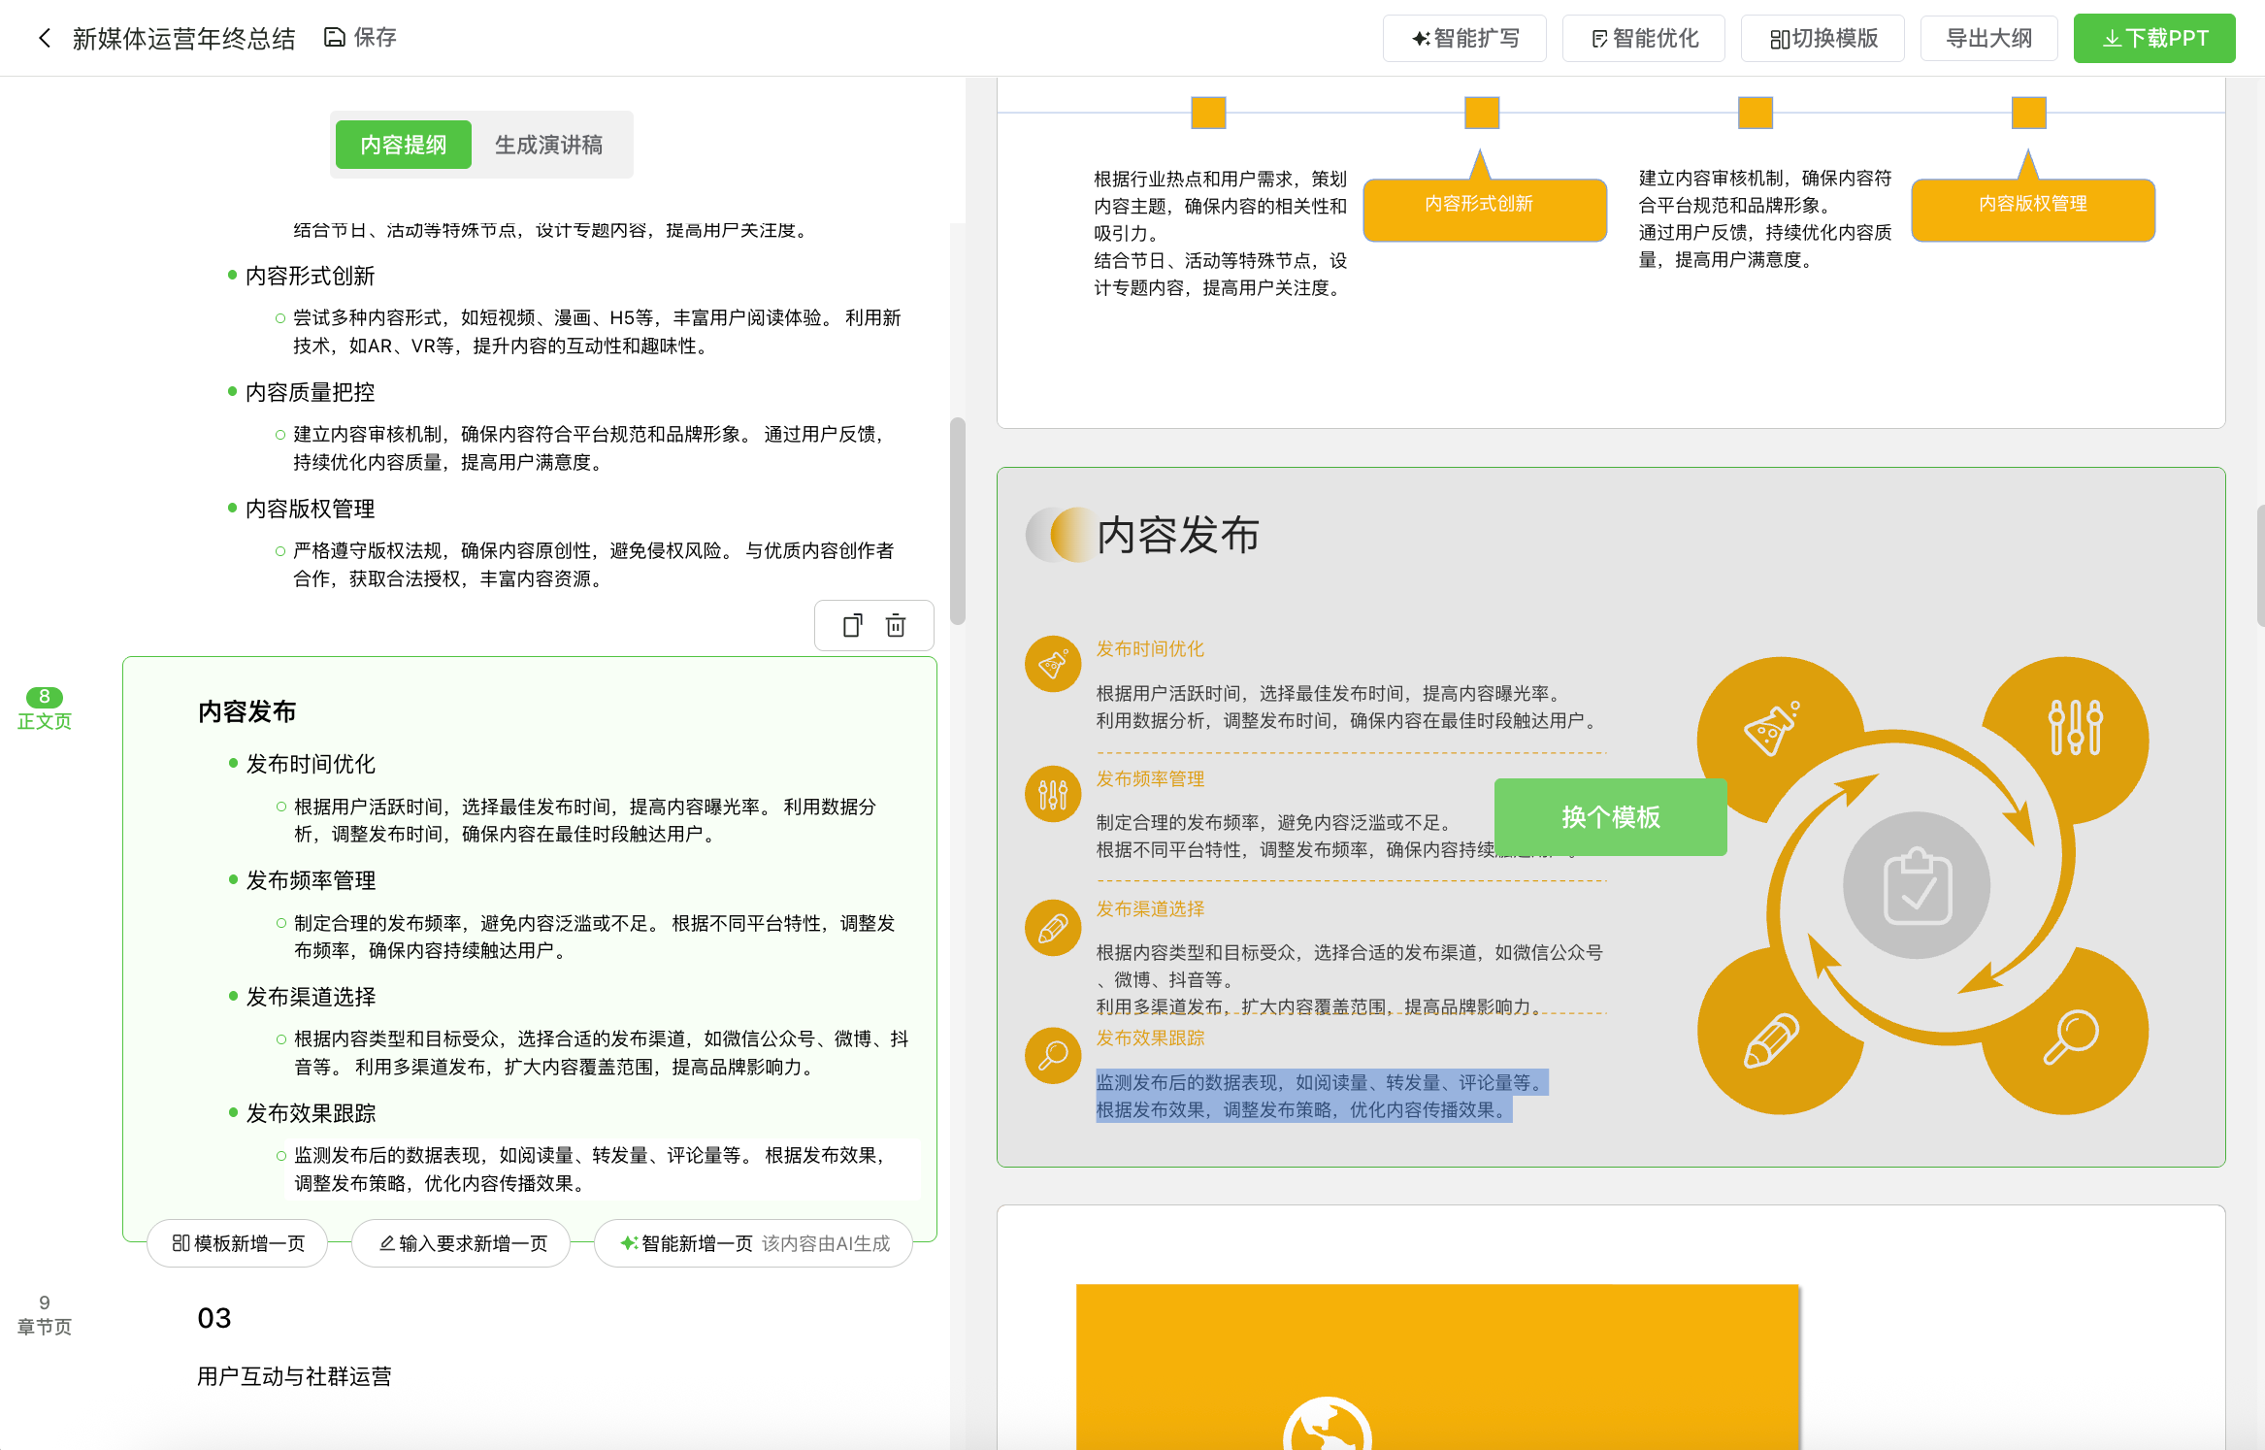2265x1450 pixels.
Task: Click the copy page icon
Action: 852,626
